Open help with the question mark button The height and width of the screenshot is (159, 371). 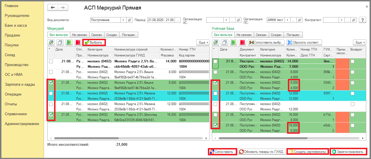pos(362,20)
